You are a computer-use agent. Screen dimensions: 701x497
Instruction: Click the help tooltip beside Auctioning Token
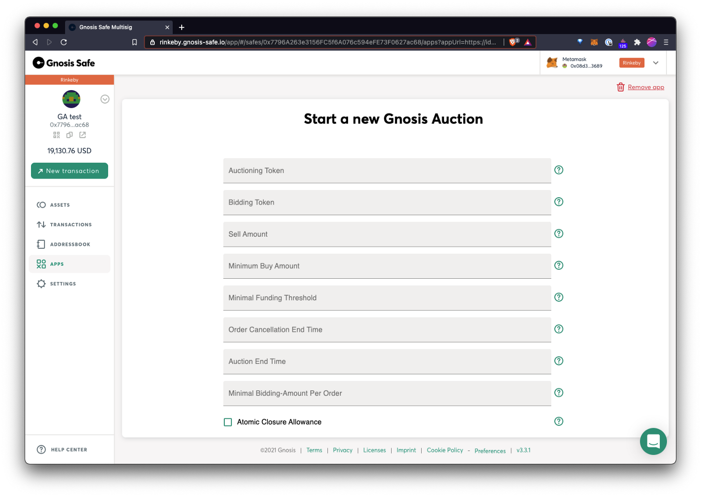click(x=558, y=170)
